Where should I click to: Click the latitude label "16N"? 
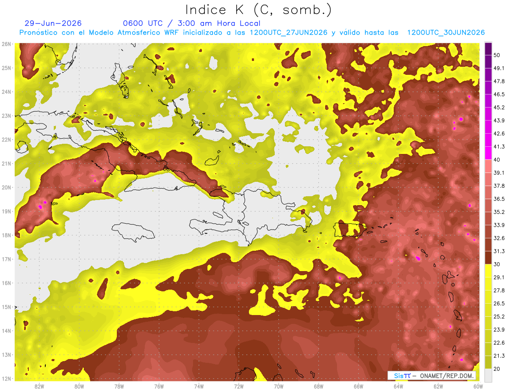tap(6, 283)
